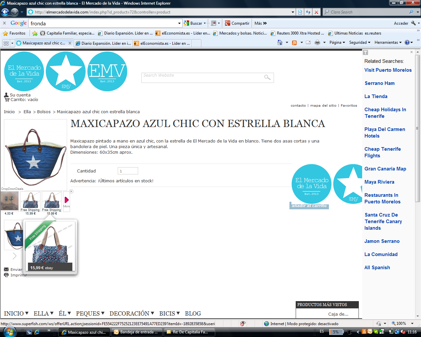Click the Print icon in command bar
Screen dimensions: 421x337
317,42
